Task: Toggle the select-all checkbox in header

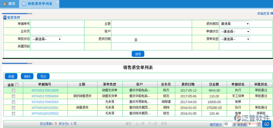Action: point(17,85)
